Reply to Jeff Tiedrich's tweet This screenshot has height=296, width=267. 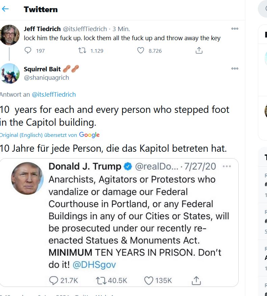pos(28,51)
